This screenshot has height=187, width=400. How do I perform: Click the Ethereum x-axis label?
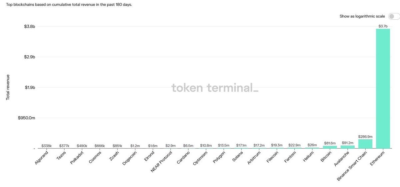(378, 158)
